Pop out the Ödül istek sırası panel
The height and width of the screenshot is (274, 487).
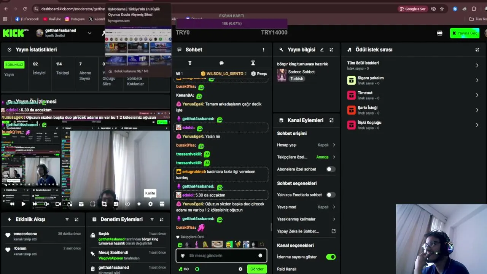(477, 49)
